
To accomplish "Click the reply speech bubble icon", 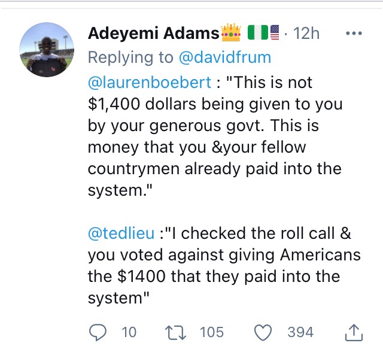I will (96, 331).
